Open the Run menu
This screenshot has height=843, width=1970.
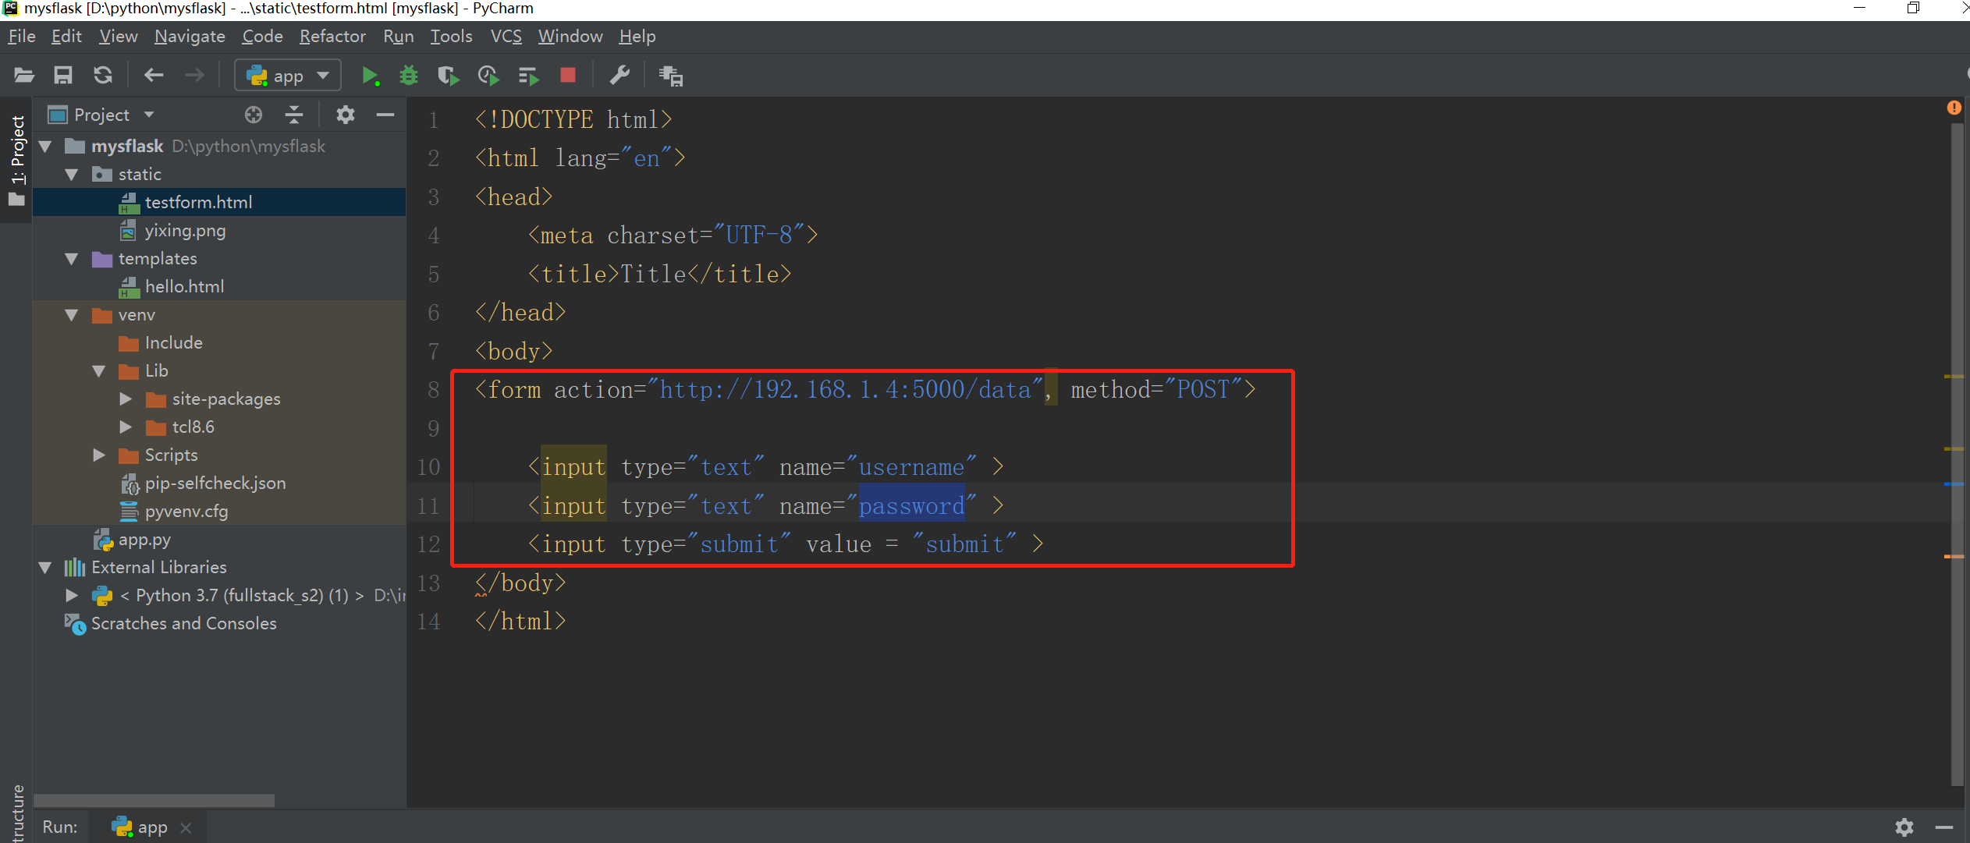pyautogui.click(x=398, y=35)
